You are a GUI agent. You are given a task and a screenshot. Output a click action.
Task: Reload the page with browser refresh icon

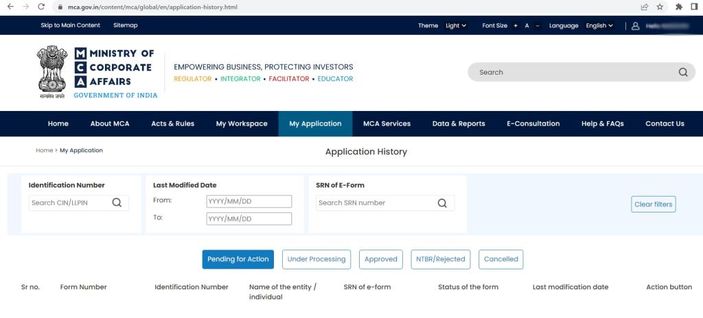tap(41, 7)
